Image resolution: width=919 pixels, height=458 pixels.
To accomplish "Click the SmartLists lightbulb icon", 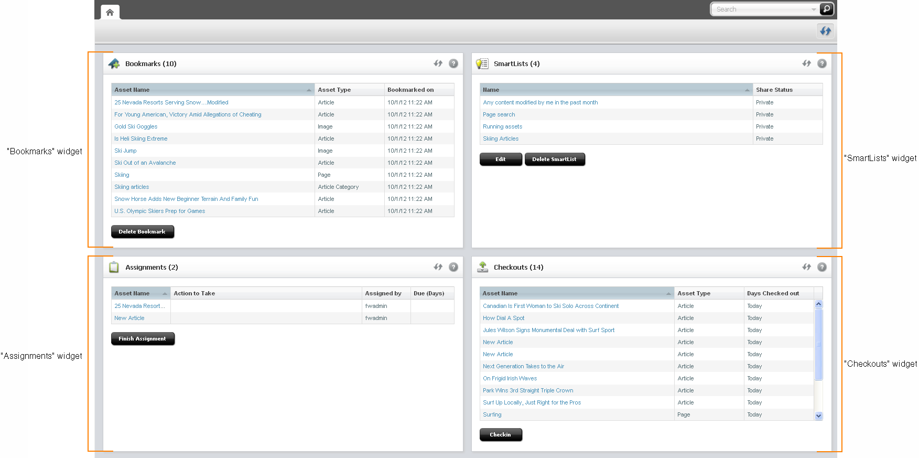I will [482, 63].
